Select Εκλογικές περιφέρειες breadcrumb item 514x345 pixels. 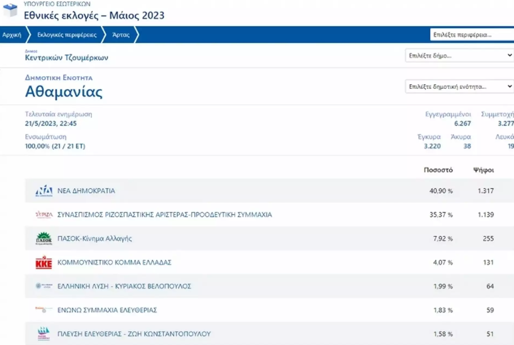67,35
